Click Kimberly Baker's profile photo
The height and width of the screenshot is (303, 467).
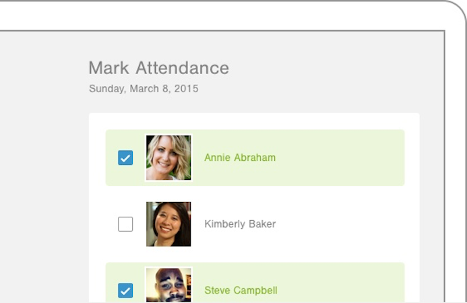[x=168, y=224]
